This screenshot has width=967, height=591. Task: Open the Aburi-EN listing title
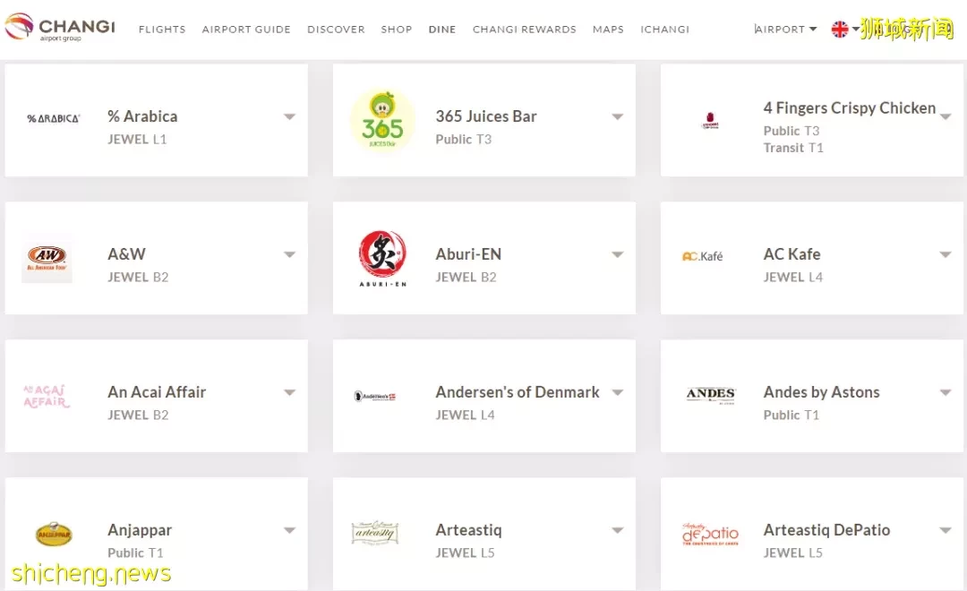[468, 254]
